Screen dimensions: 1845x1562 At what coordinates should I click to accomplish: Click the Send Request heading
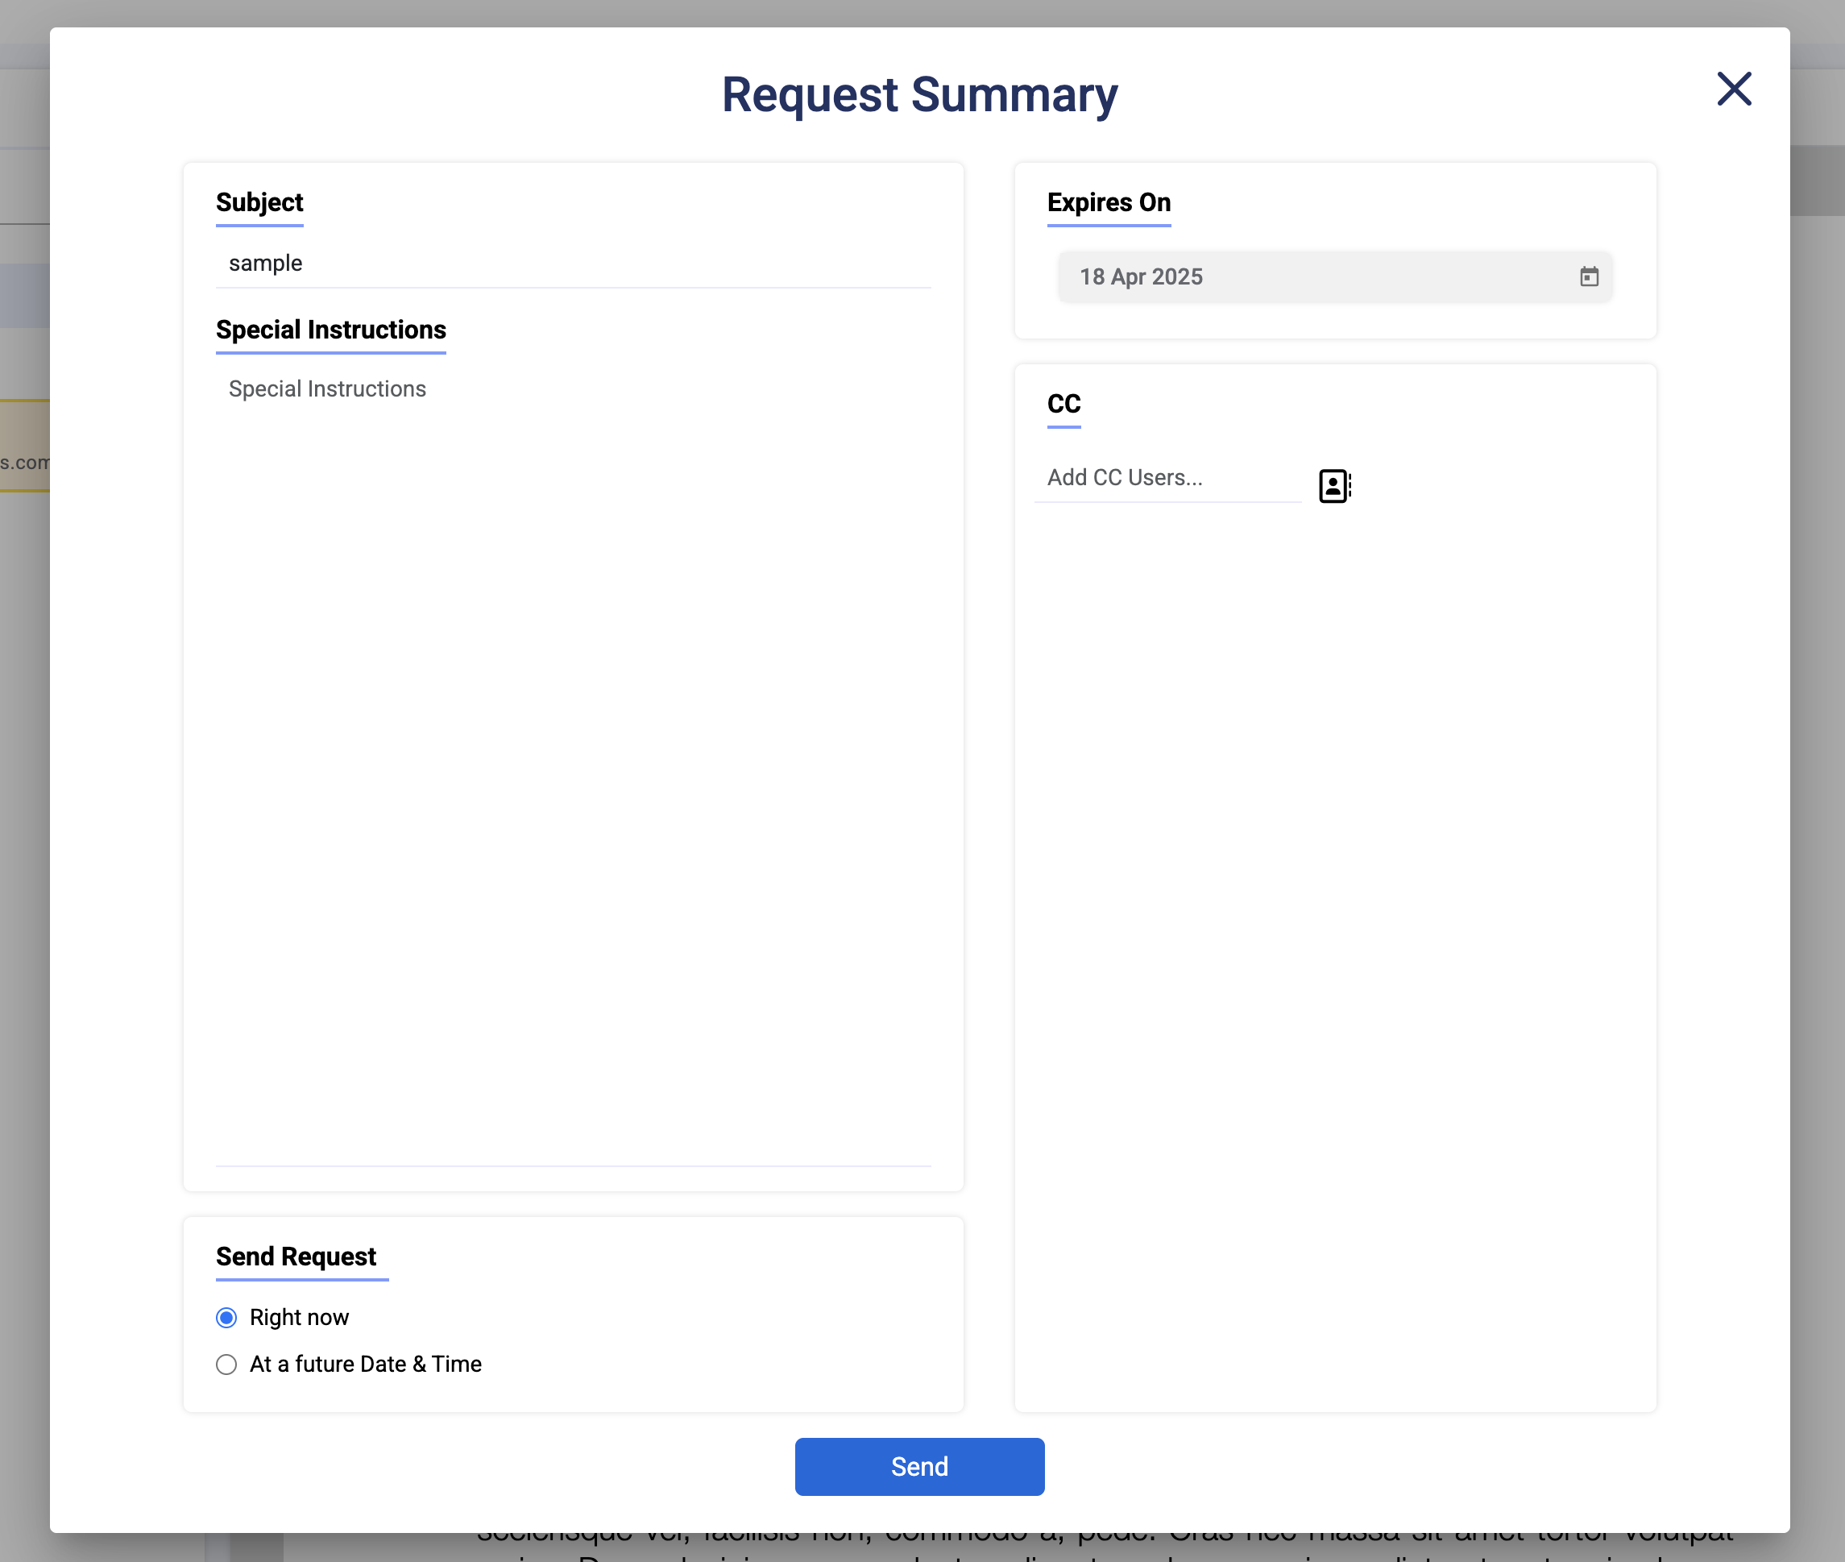[296, 1257]
